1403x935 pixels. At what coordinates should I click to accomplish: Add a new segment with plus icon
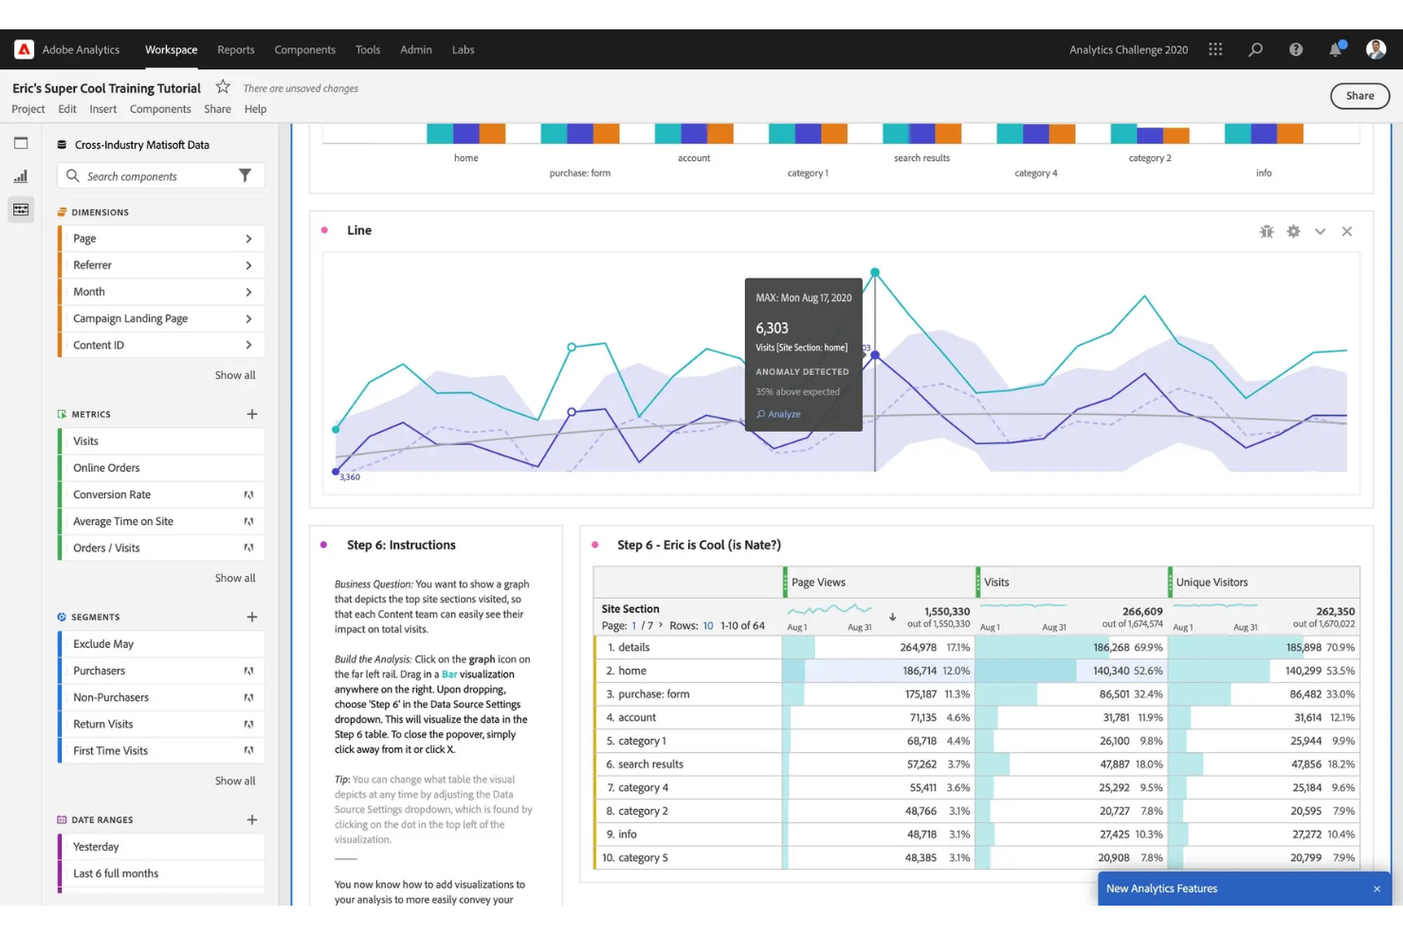252,617
